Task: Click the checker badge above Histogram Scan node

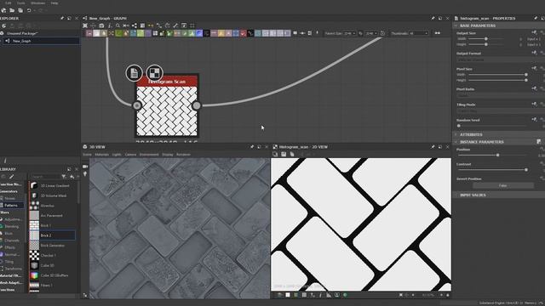Action: (x=154, y=73)
